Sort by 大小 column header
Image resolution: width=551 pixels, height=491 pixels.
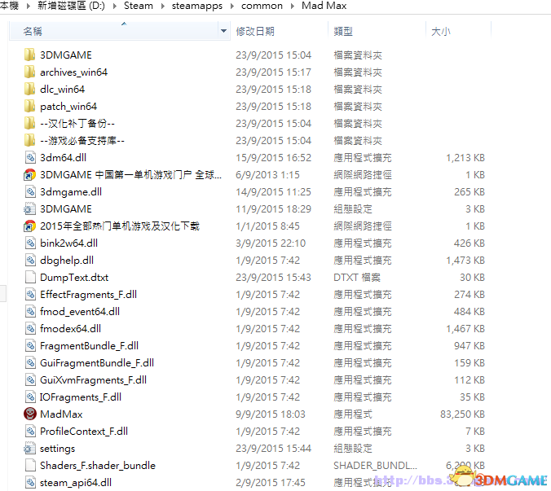[x=458, y=31]
